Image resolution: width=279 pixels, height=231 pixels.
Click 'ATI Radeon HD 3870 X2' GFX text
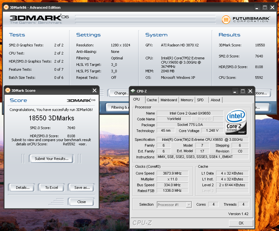point(180,45)
